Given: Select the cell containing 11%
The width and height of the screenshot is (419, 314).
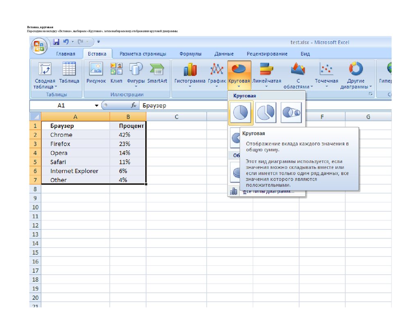Looking at the screenshot, I should click(x=128, y=162).
